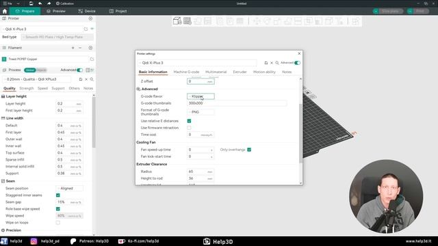
Task: Open the G-code thumbnails format PNG dropdown
Action: pyautogui.click(x=201, y=112)
